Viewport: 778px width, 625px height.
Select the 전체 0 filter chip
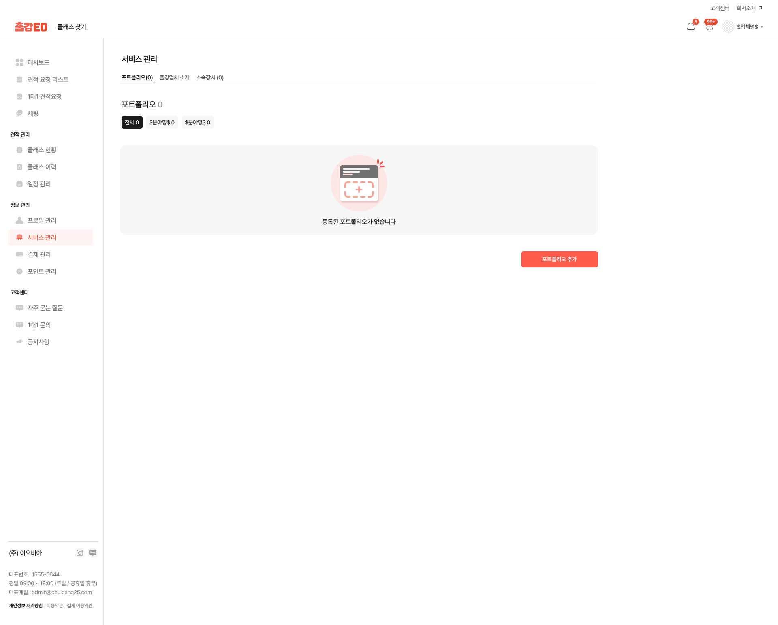(x=132, y=122)
